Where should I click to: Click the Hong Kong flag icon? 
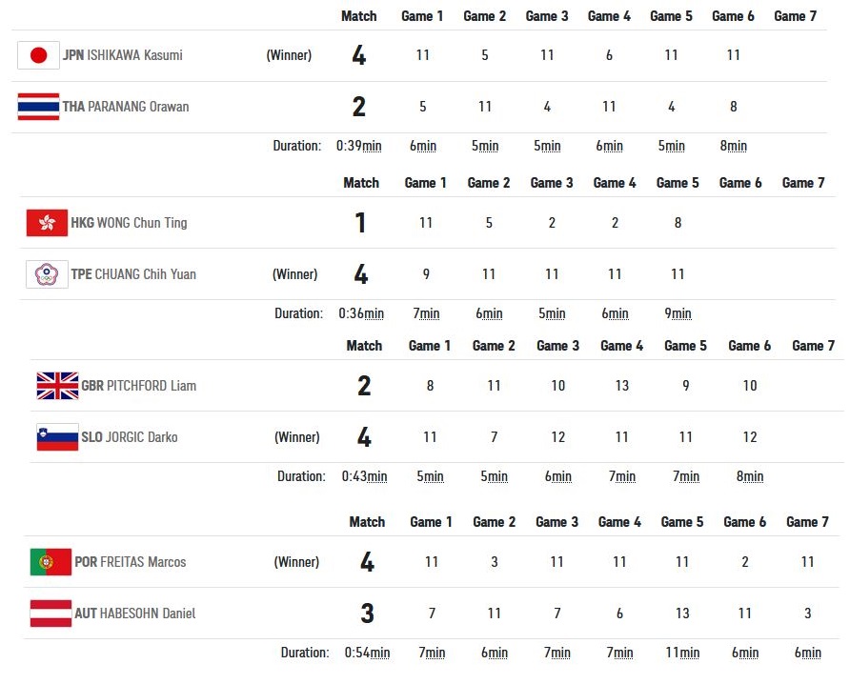tap(47, 223)
